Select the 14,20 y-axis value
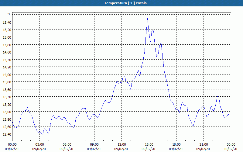243x152 pixels. coord(7,67)
